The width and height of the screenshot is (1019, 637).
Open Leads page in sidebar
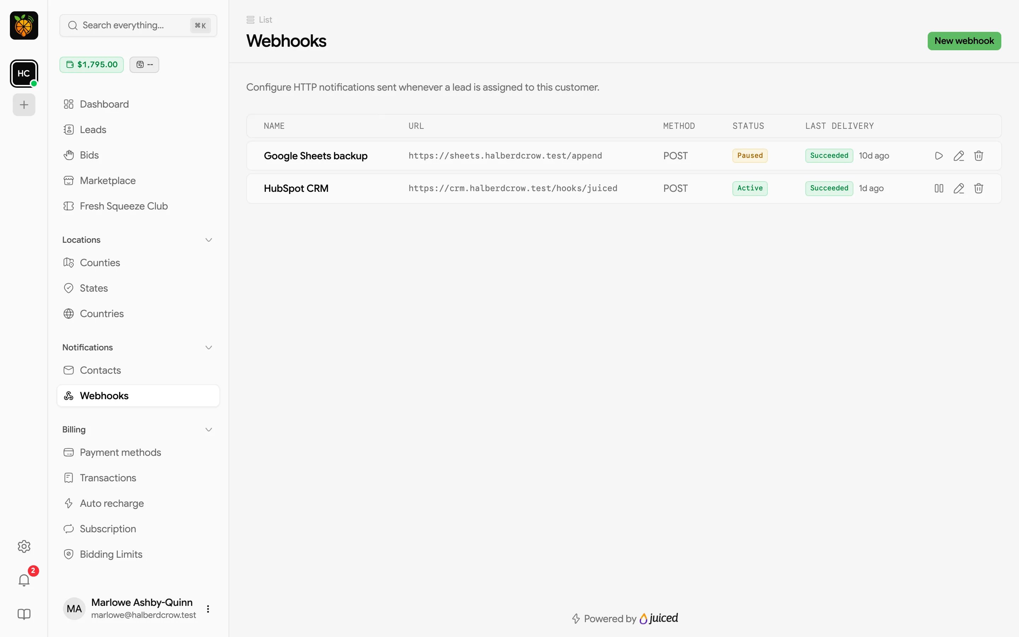click(138, 130)
